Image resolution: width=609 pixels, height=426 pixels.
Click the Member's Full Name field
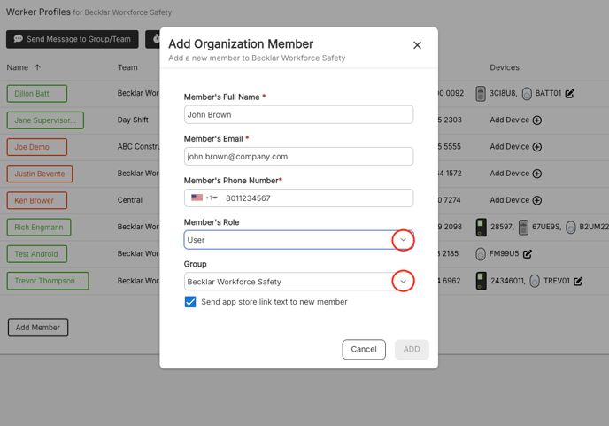click(298, 114)
